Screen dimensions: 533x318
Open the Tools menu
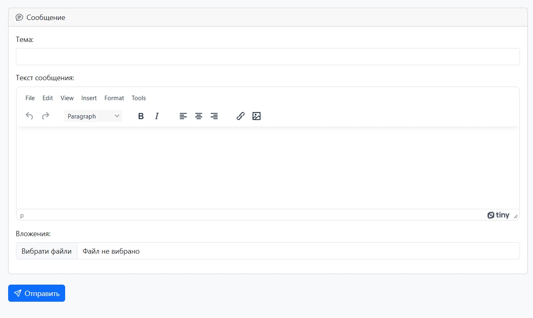(x=139, y=98)
